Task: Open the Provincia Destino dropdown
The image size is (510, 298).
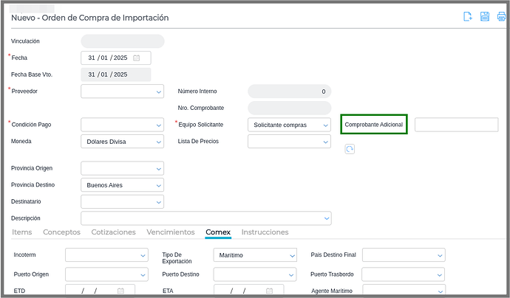Action: point(159,184)
